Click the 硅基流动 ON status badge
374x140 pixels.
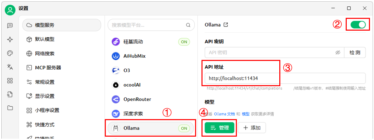point(184,42)
